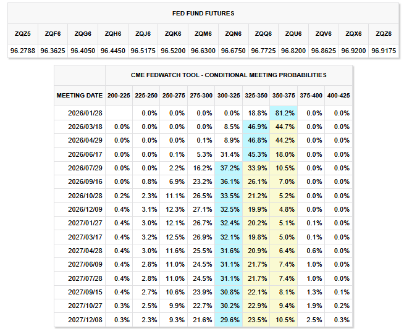Click the 2026/01/28 meeting date row
The height and width of the screenshot is (329, 404).
click(x=86, y=113)
